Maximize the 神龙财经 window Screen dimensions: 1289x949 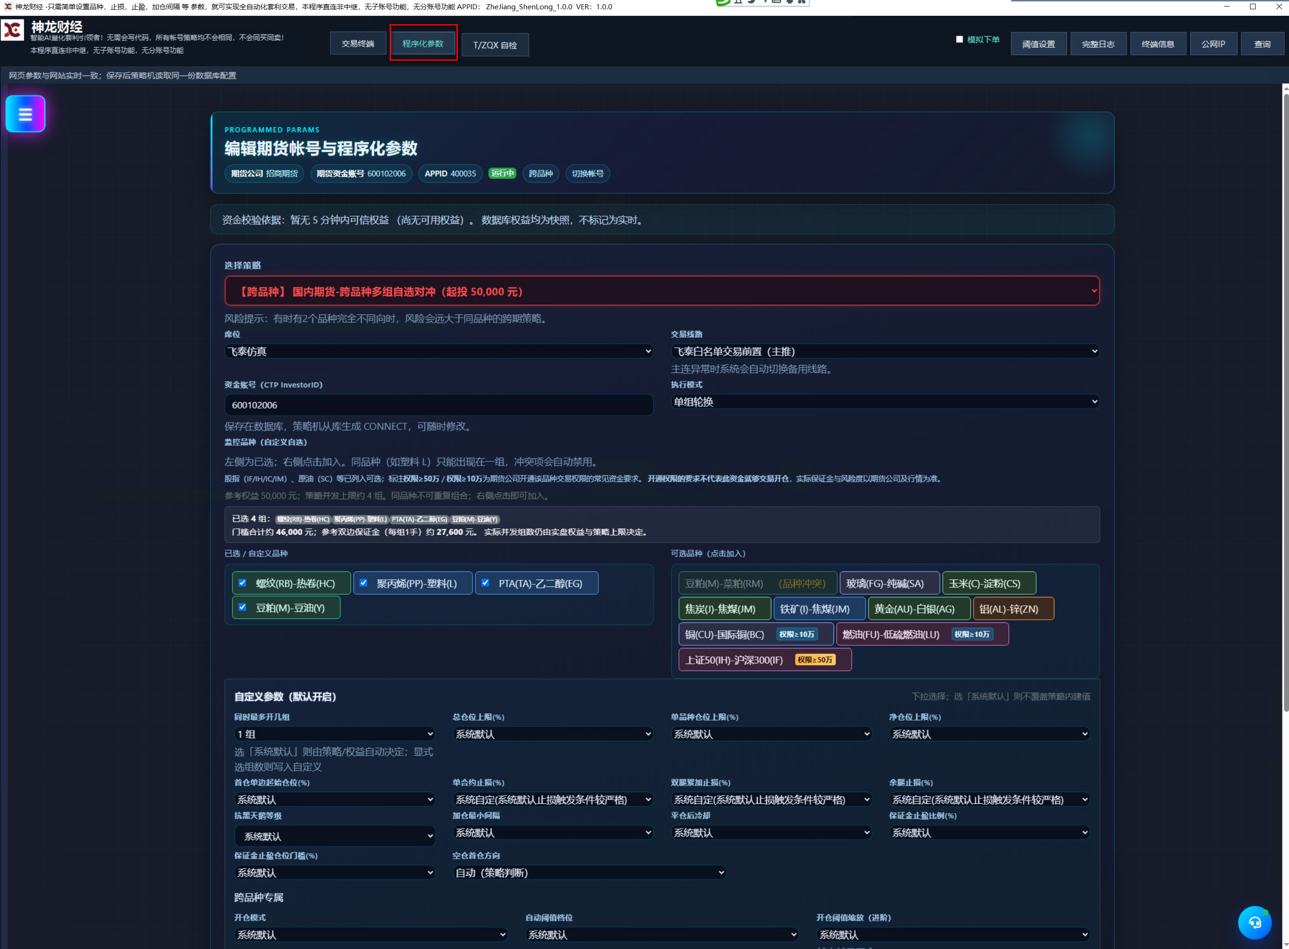tap(1253, 6)
